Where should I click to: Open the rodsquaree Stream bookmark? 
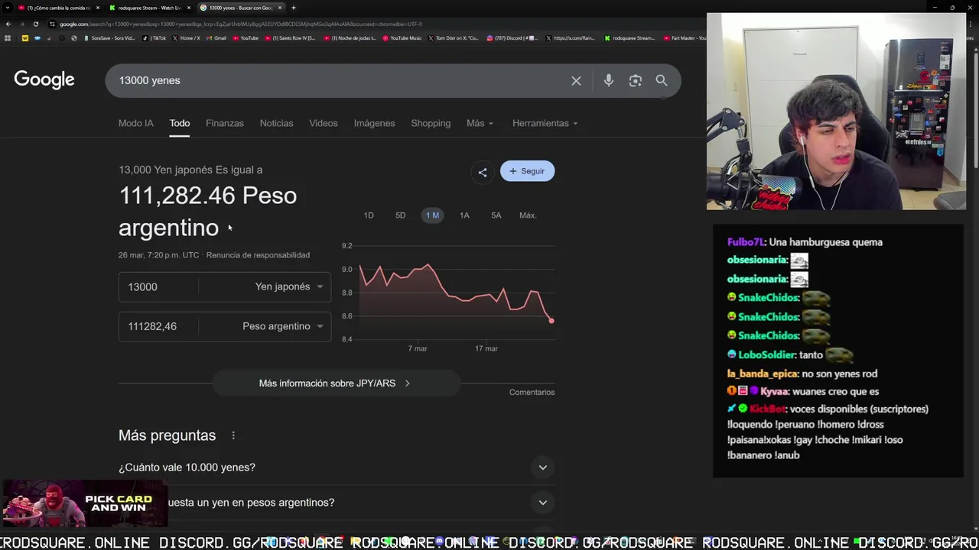click(629, 38)
